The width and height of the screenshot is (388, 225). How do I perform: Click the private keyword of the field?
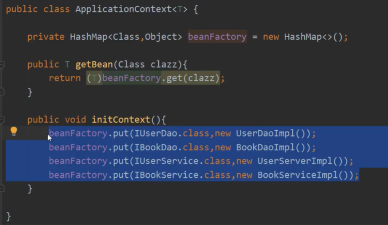click(x=46, y=37)
